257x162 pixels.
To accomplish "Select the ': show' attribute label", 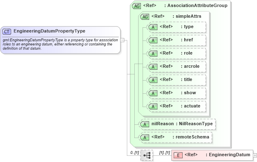I will coord(188,93).
